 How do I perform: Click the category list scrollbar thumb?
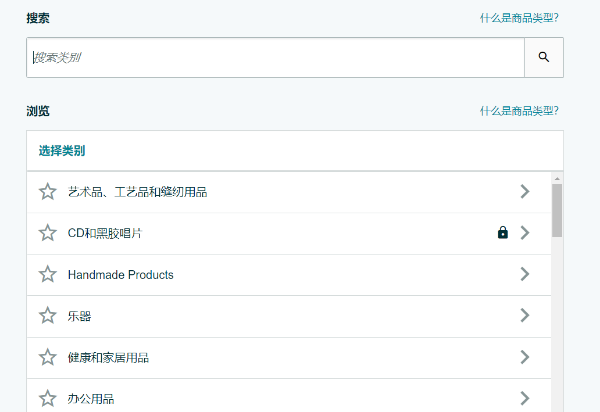click(557, 210)
